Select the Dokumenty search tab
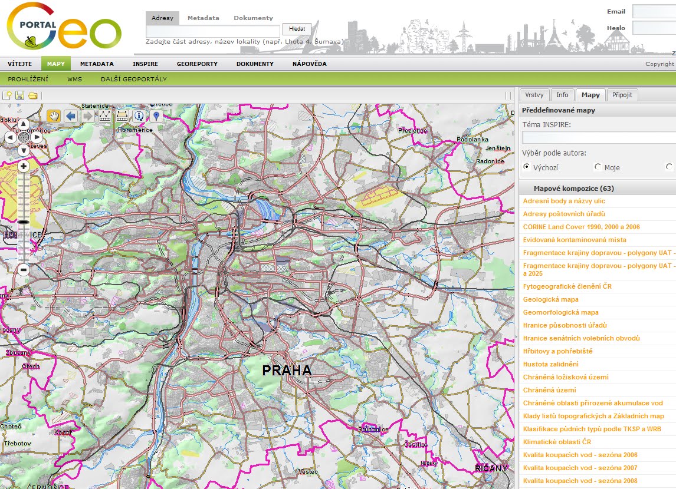 [x=254, y=18]
